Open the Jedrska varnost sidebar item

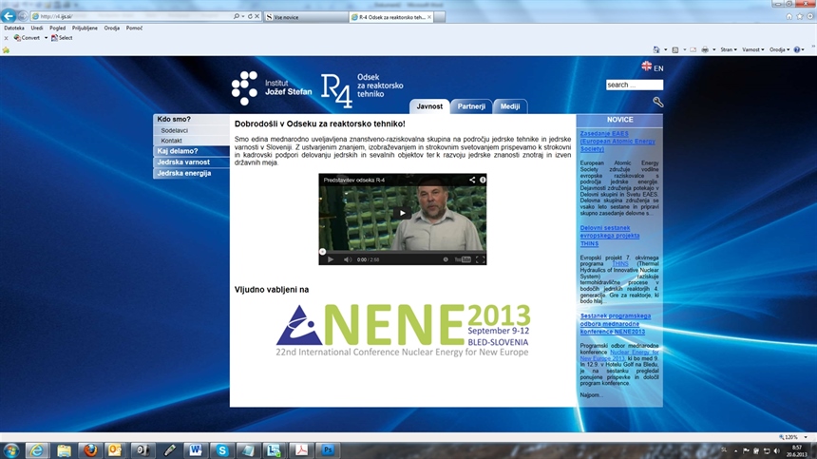[191, 163]
